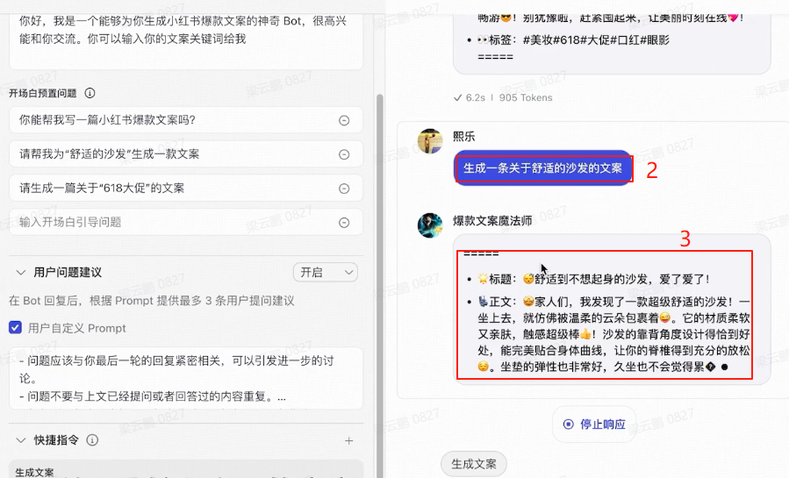The image size is (789, 478).
Task: Click the user message 生成一条关于舒适的沙发的文案
Action: click(x=542, y=168)
